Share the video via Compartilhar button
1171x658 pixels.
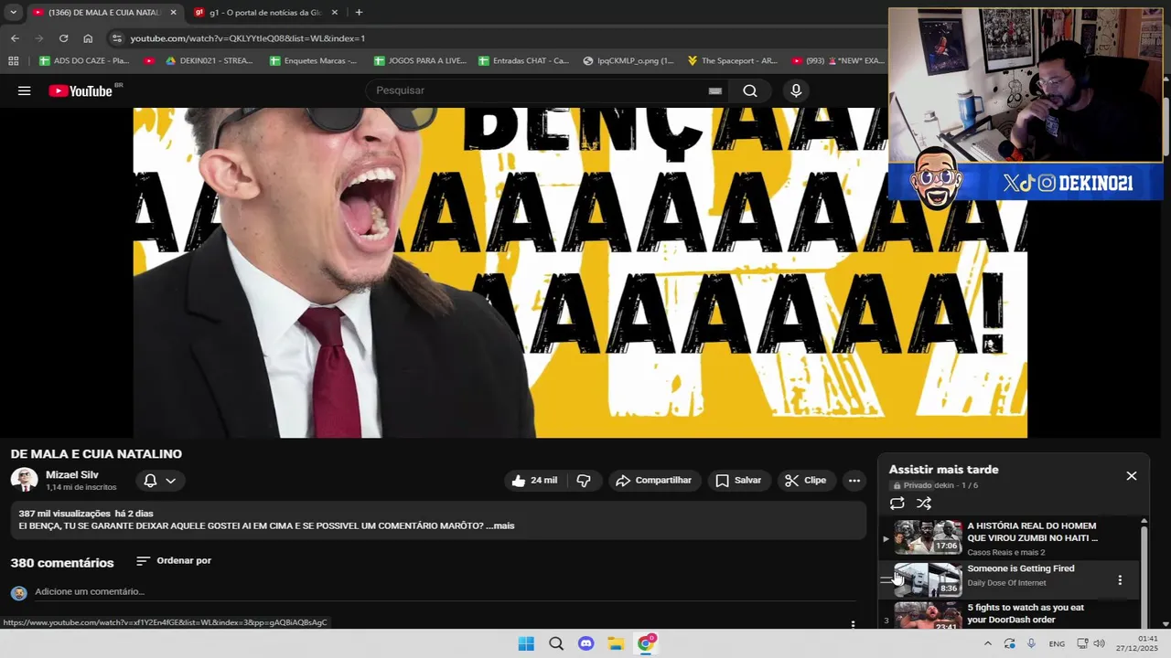coord(654,481)
